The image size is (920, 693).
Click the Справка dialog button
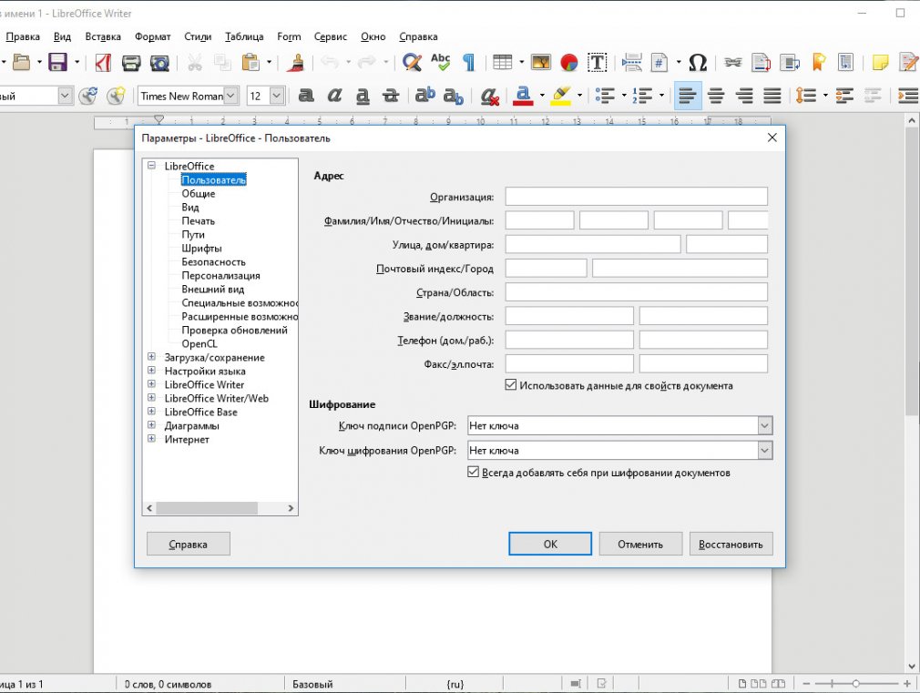[188, 544]
